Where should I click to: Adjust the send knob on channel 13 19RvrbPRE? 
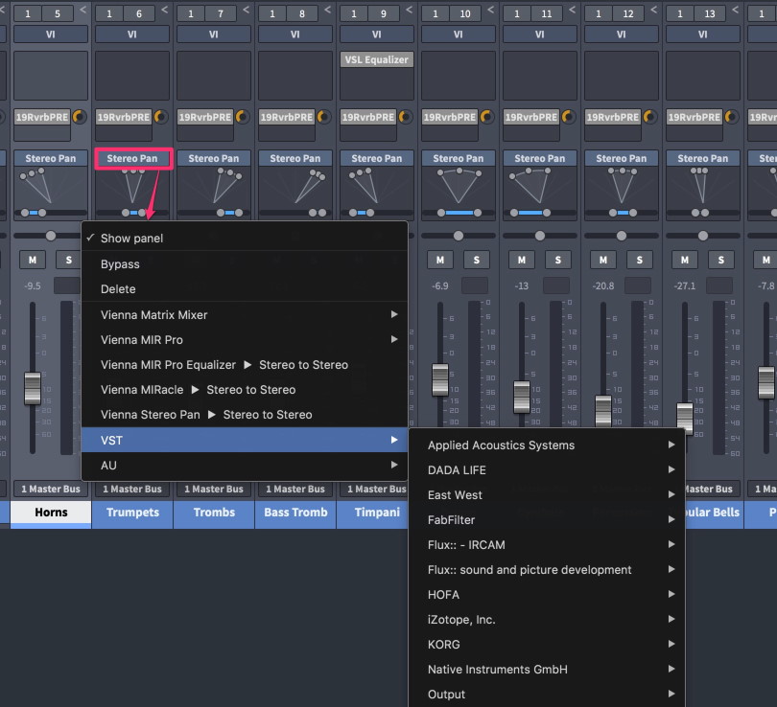pos(731,117)
